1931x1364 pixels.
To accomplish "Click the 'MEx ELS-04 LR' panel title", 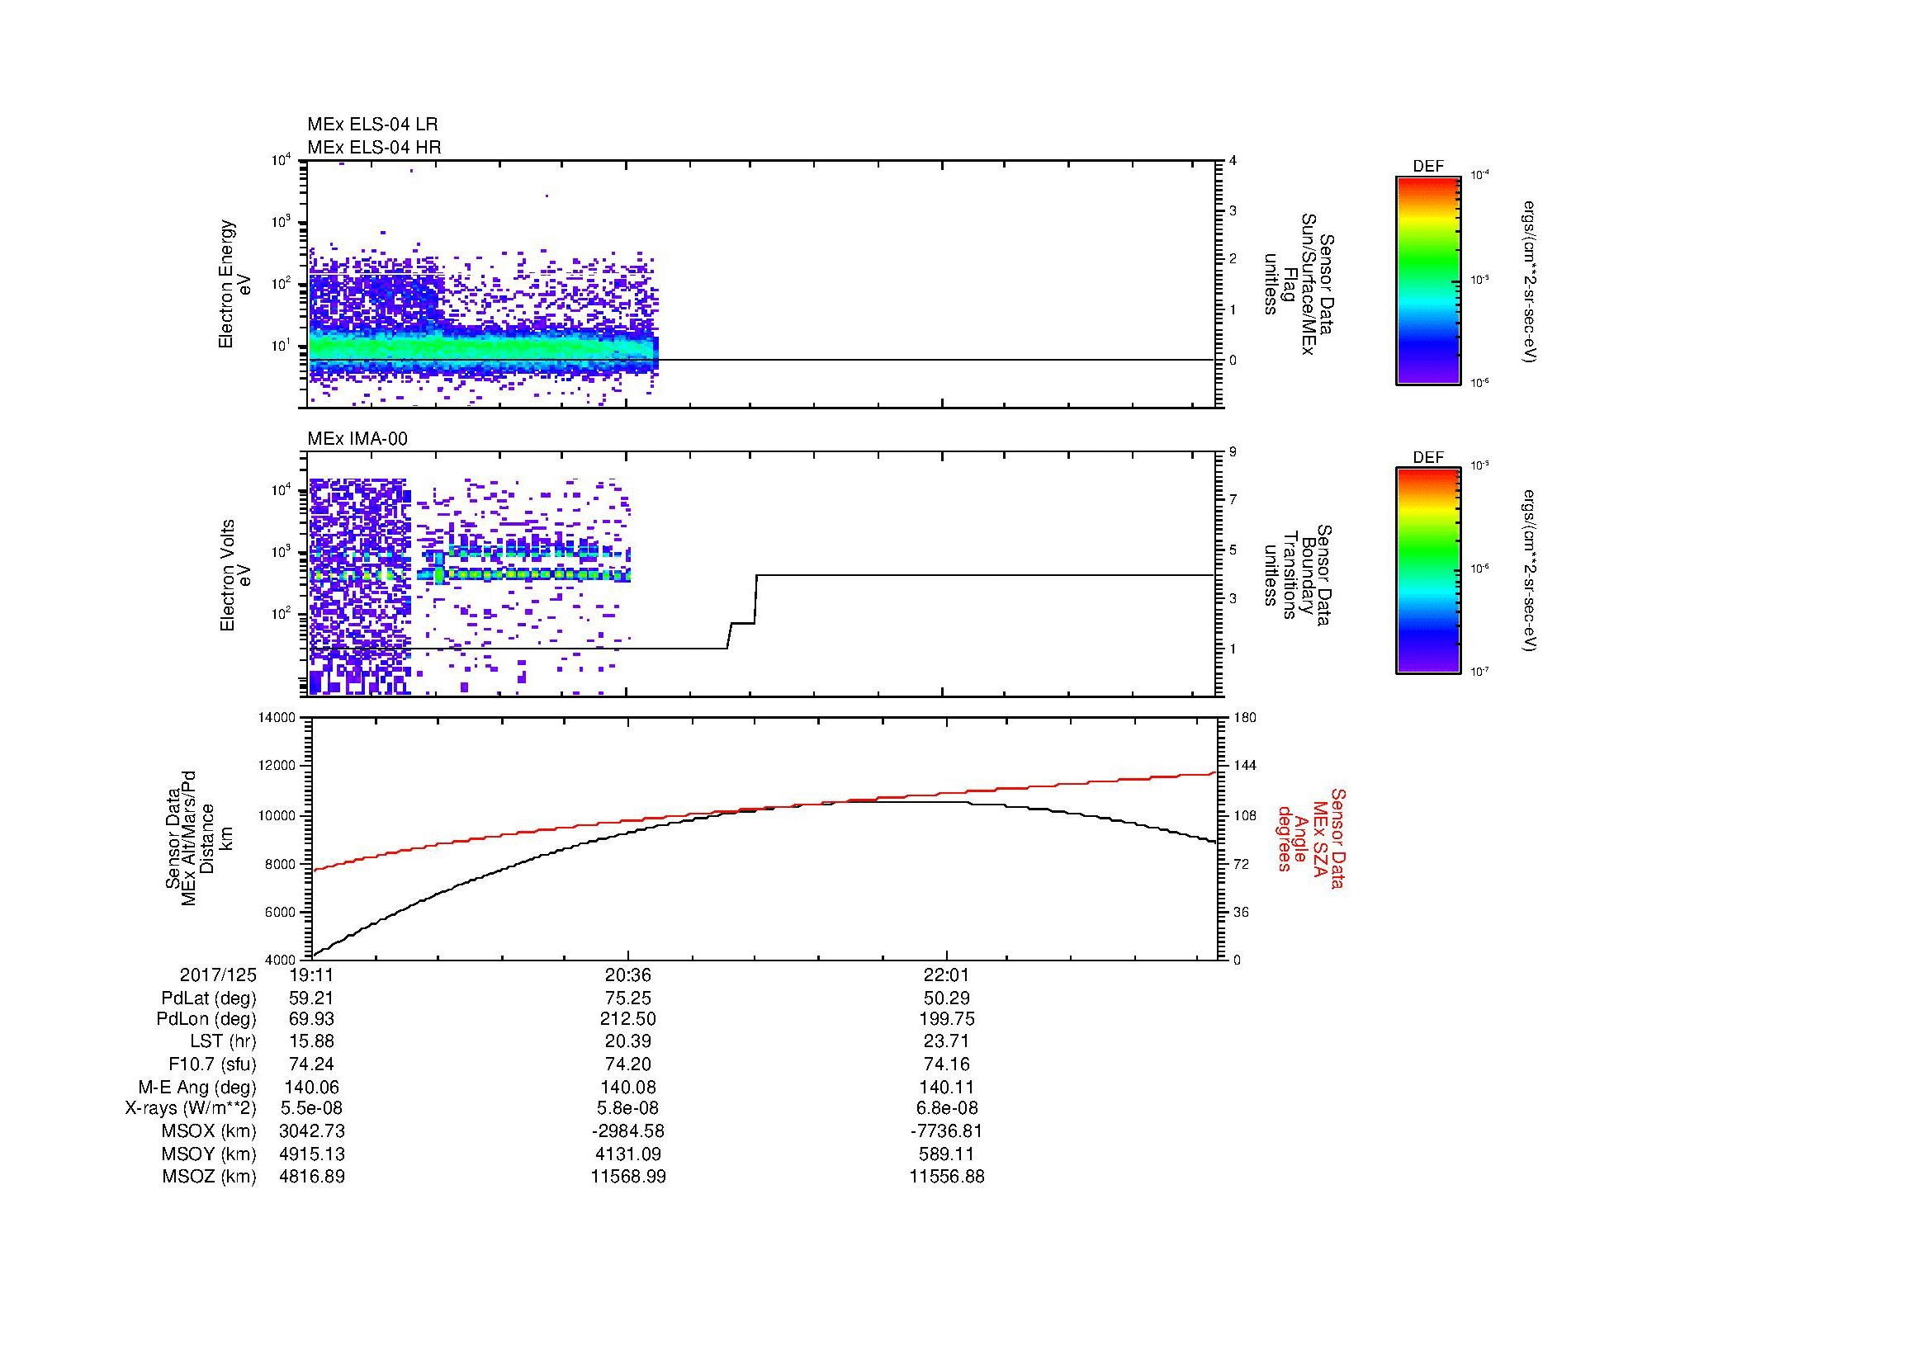I will point(372,125).
